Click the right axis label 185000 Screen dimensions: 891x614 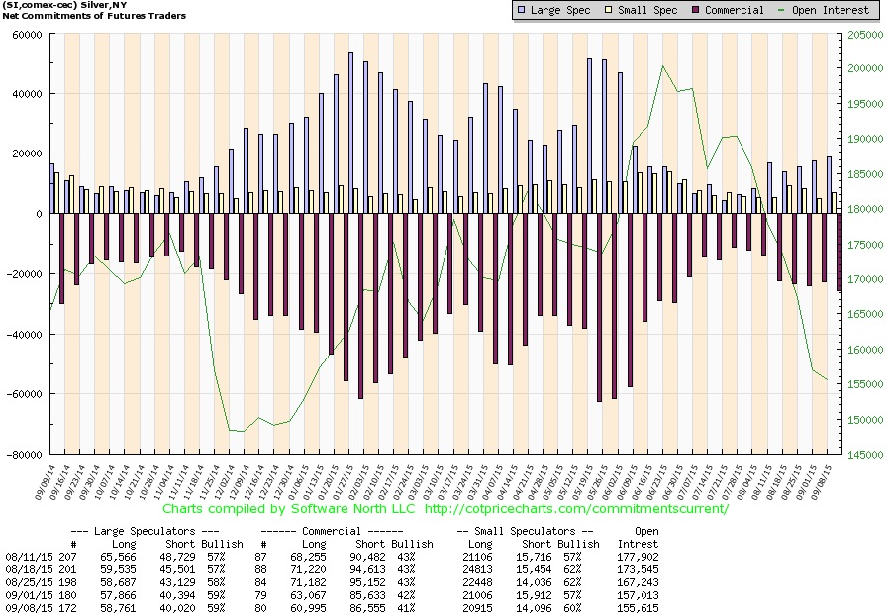(865, 175)
